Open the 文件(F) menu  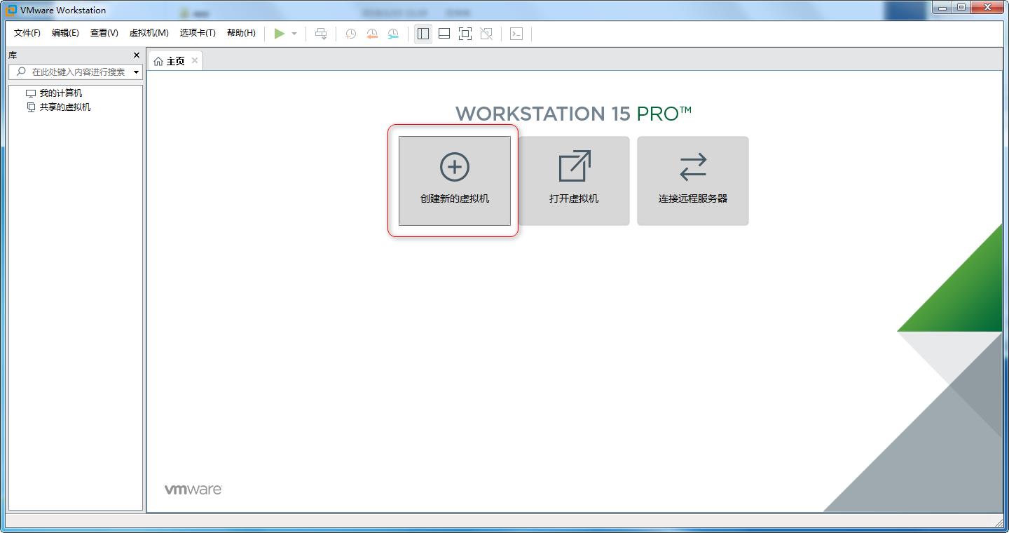(x=27, y=33)
